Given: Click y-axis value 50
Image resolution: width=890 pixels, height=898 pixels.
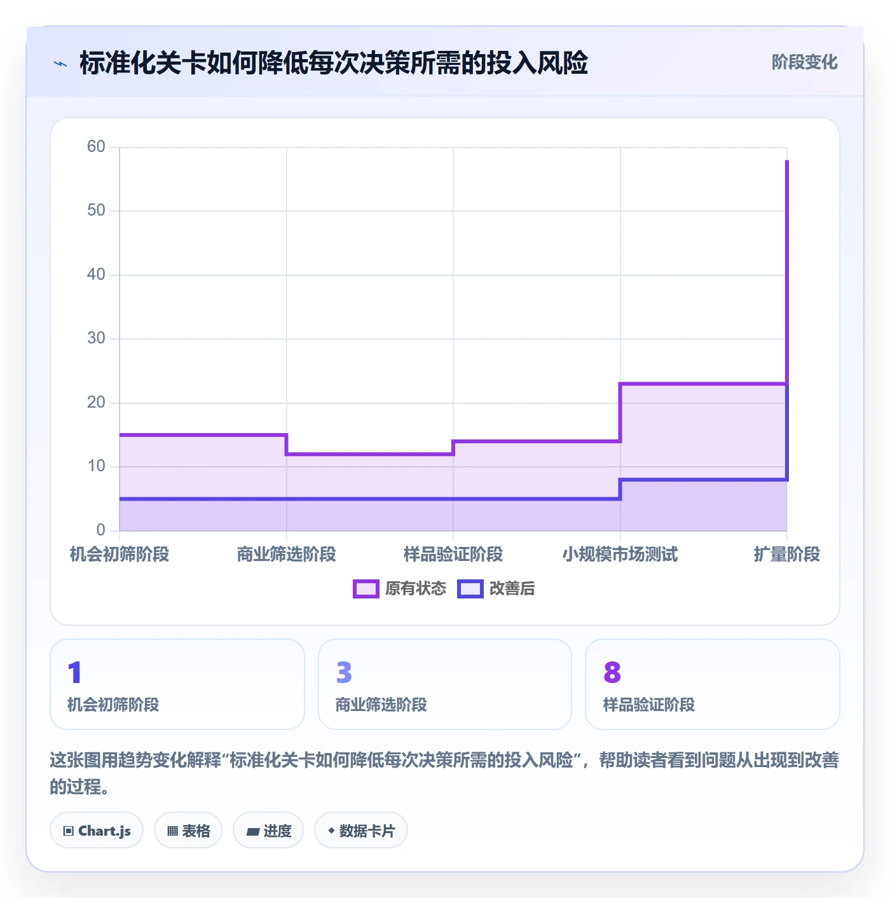Looking at the screenshot, I should (96, 211).
